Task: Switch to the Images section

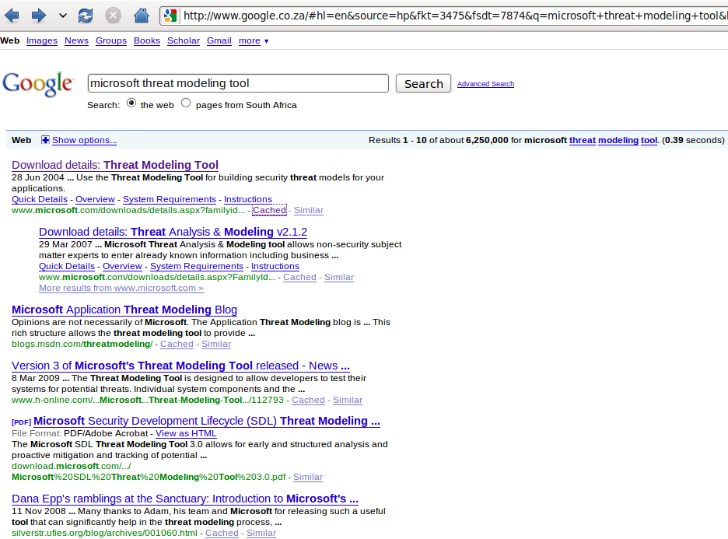Action: [42, 40]
